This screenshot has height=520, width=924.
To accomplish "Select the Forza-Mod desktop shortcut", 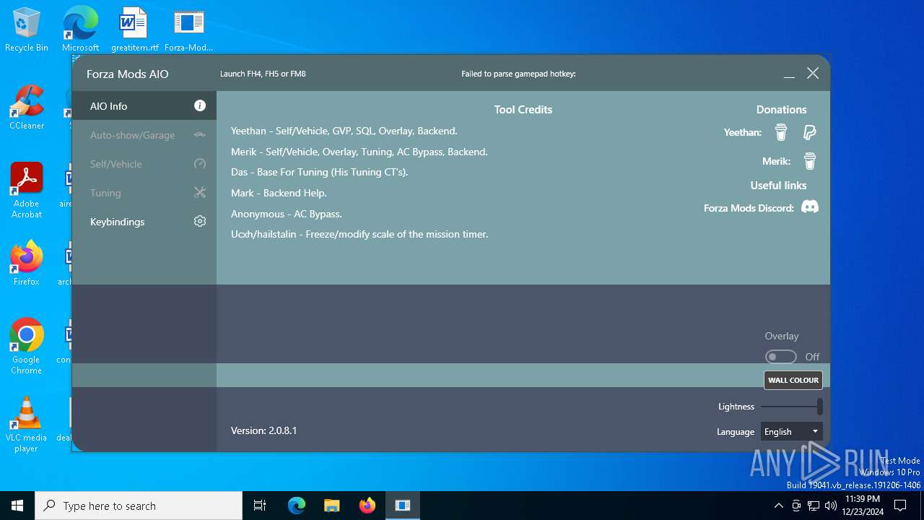I will [x=188, y=30].
